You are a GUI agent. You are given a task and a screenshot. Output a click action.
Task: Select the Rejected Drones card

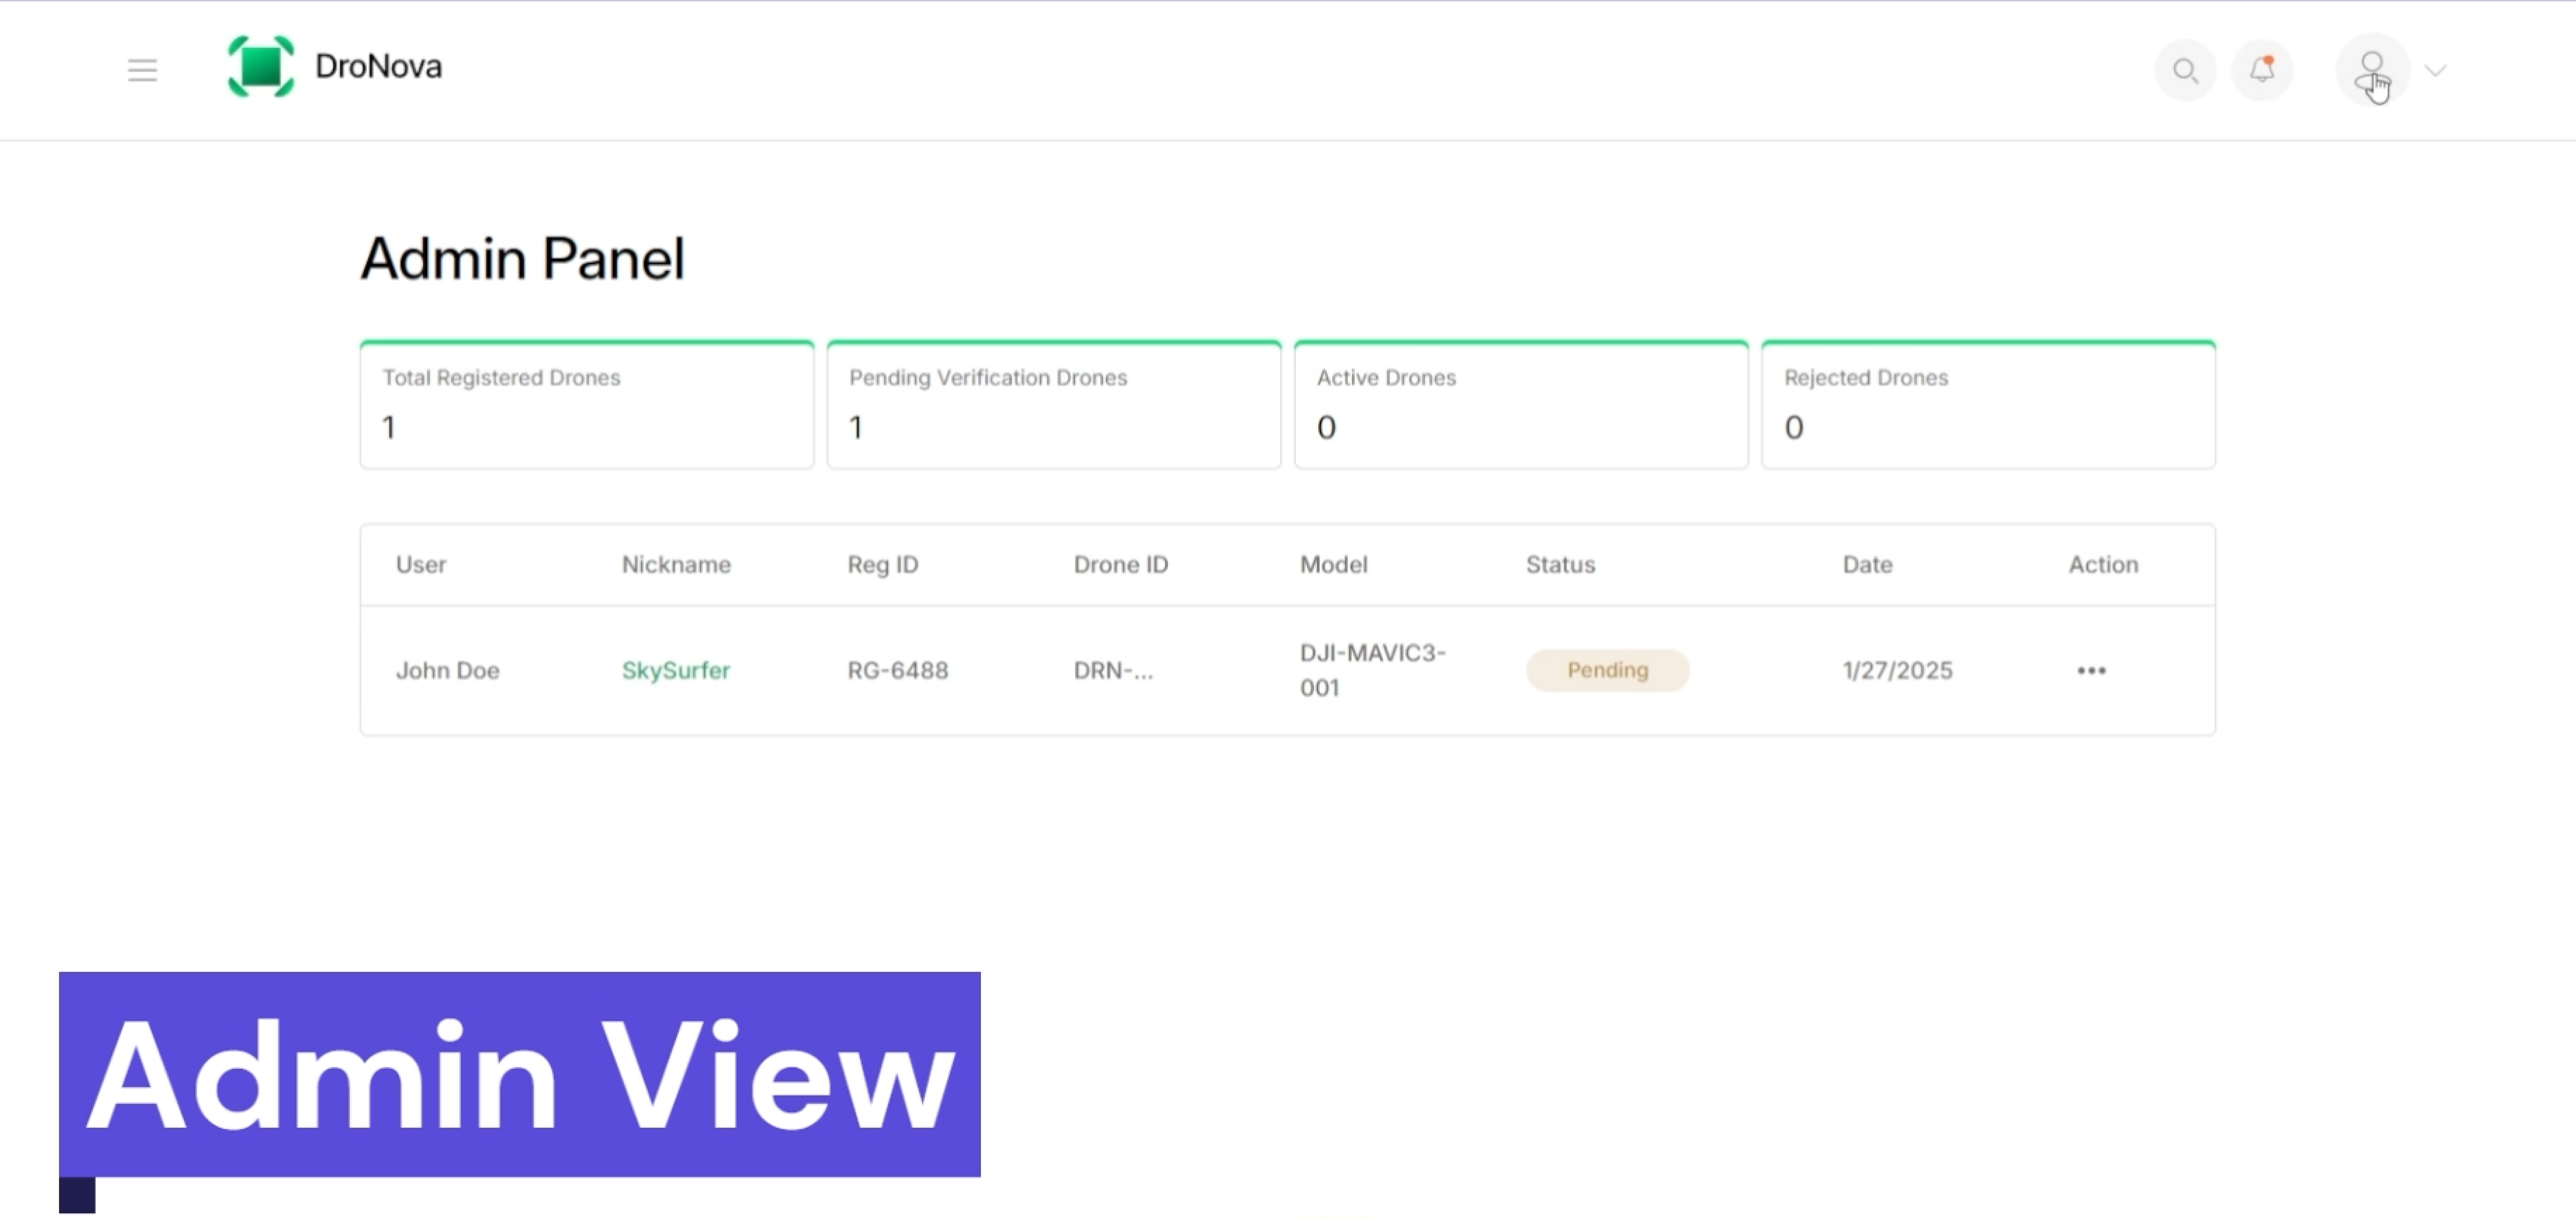pyautogui.click(x=1988, y=405)
